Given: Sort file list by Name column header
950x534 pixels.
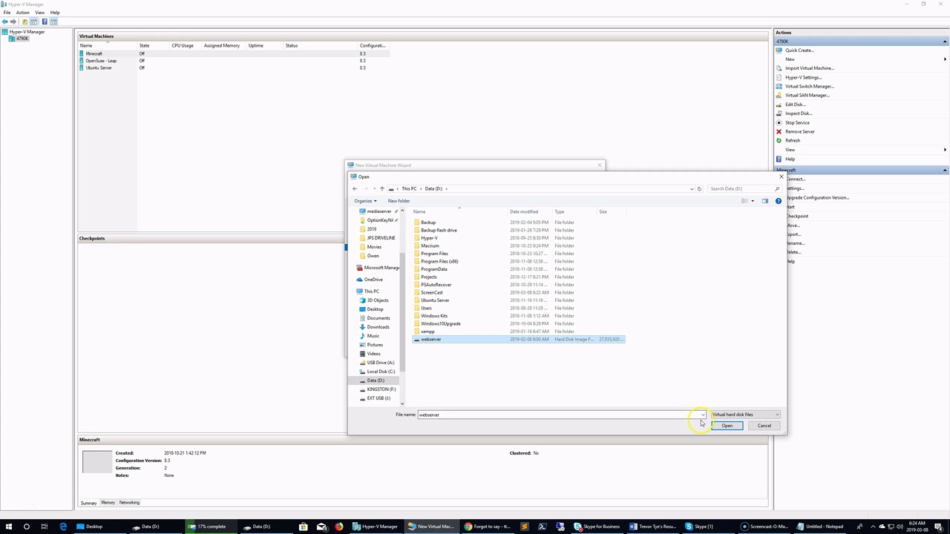Looking at the screenshot, I should 459,212.
